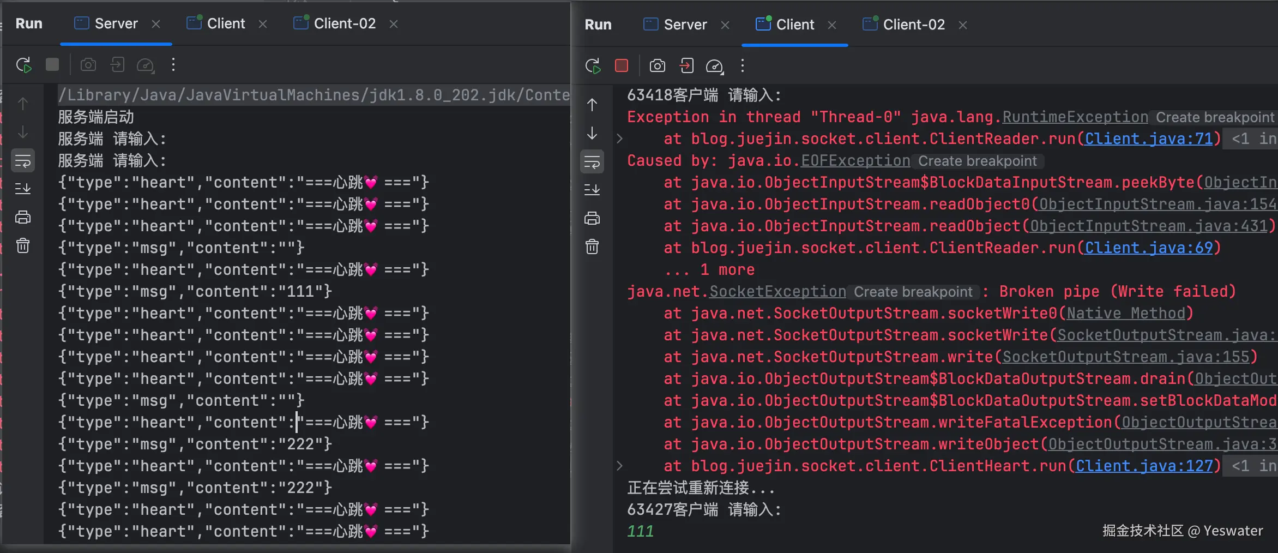Dump threads with camera icon in right panel
Screen dimensions: 1278x553
658,66
